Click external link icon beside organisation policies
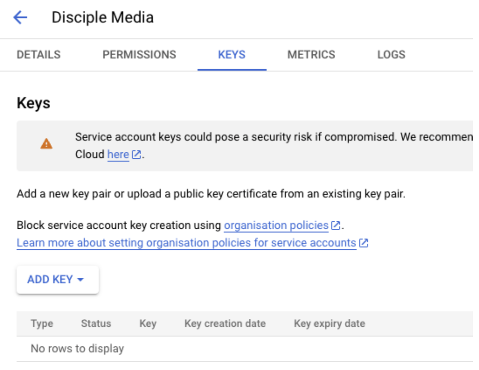 tap(336, 226)
